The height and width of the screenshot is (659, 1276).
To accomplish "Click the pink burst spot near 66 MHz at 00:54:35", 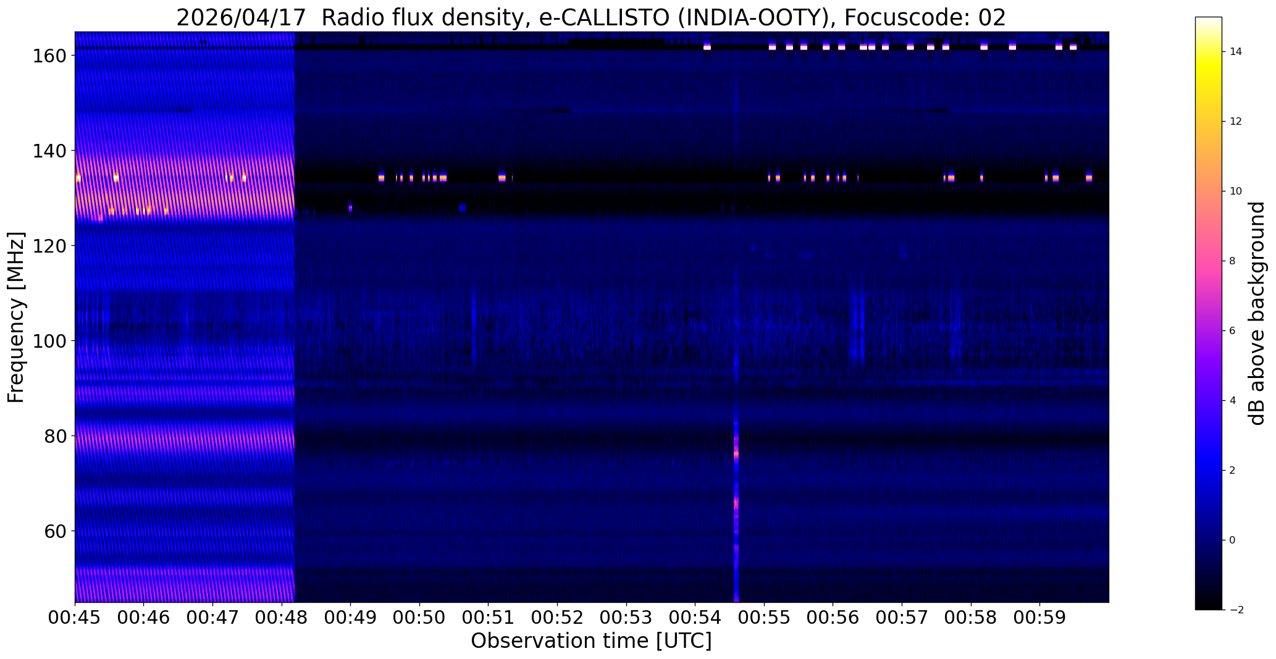I will click(x=736, y=503).
